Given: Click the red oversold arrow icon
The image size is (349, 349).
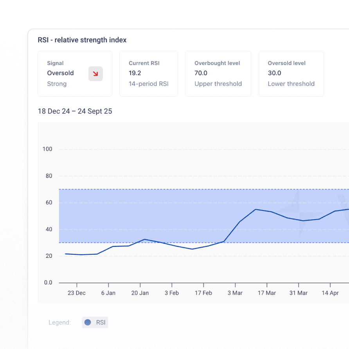Looking at the screenshot, I should coord(95,74).
